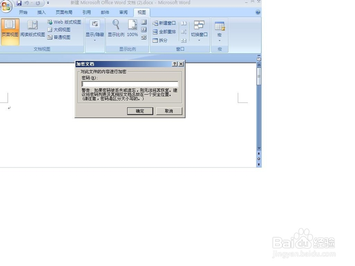
Task: Open a 新建窗口 new window
Action: (164, 23)
